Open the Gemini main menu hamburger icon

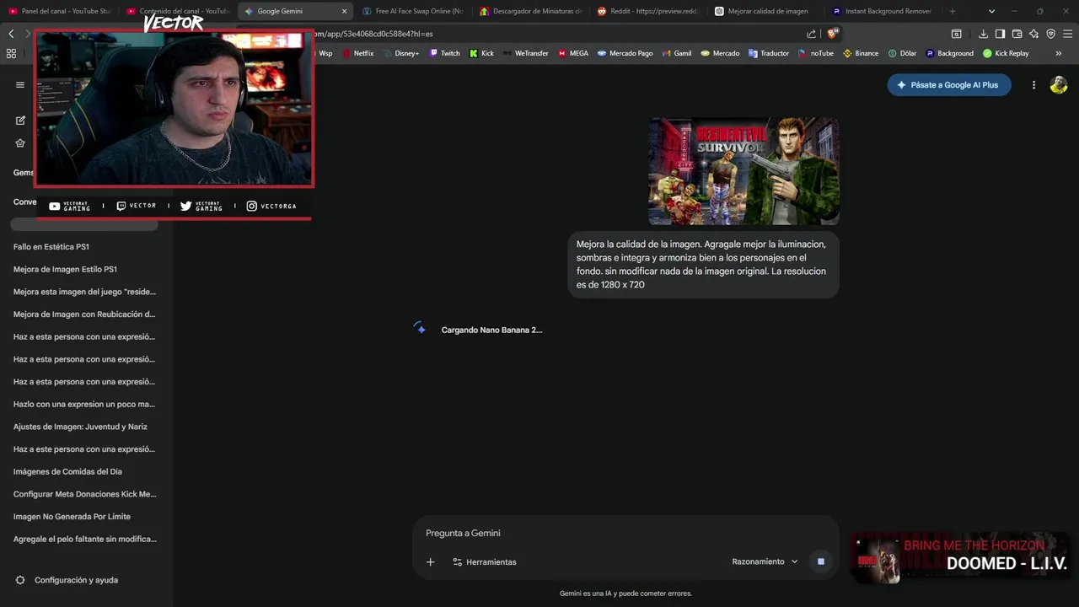20,84
